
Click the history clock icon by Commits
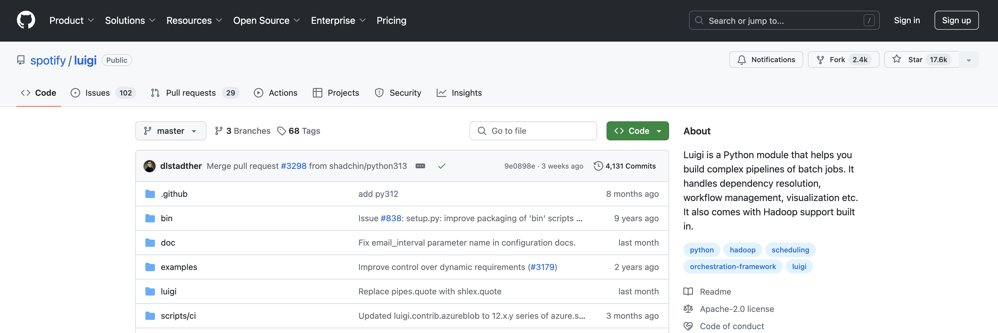(598, 166)
